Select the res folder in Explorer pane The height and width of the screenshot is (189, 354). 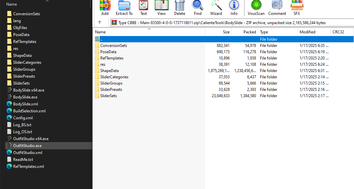tap(16, 49)
